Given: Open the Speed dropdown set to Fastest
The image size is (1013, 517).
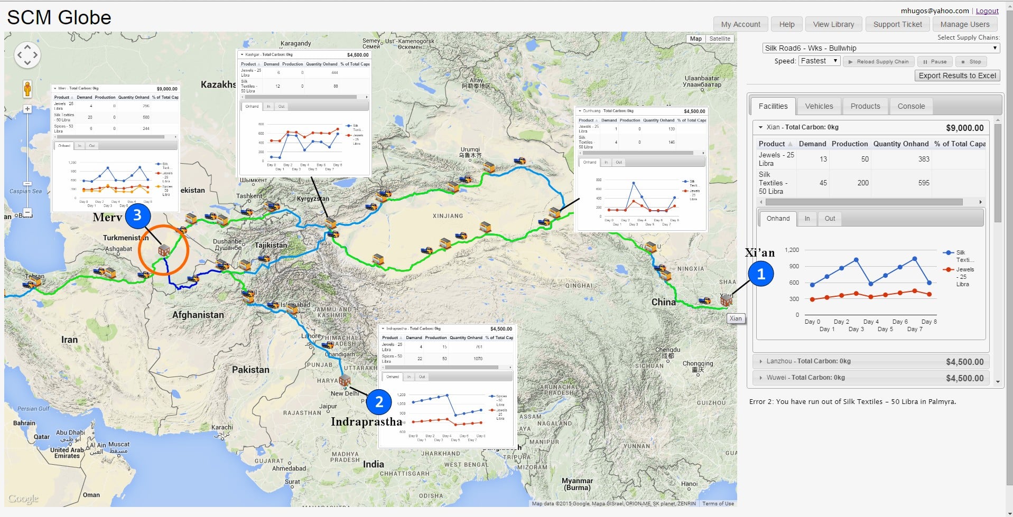Looking at the screenshot, I should point(819,61).
